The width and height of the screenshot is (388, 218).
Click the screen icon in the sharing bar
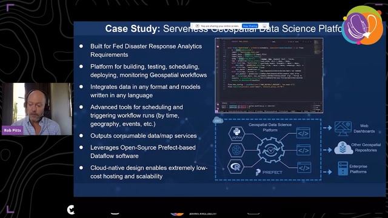[198, 26]
